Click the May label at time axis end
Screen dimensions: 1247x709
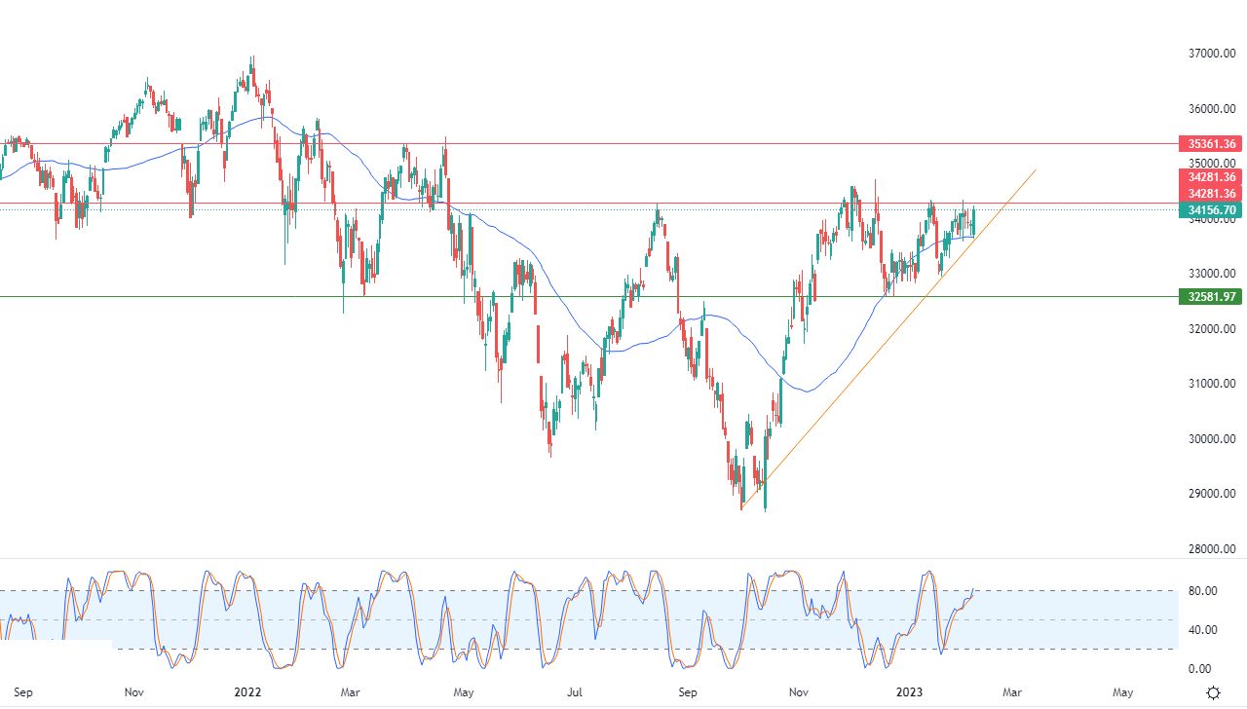point(1123,692)
